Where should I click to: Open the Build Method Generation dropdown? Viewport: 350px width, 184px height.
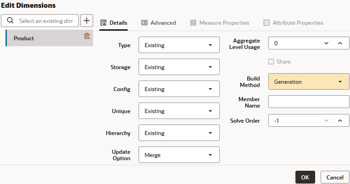click(x=308, y=82)
